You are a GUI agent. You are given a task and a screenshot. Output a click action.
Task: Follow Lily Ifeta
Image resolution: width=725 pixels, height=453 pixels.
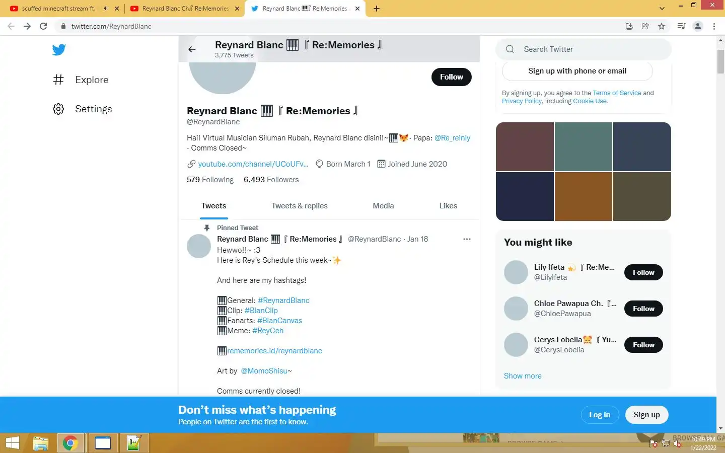[x=643, y=272]
